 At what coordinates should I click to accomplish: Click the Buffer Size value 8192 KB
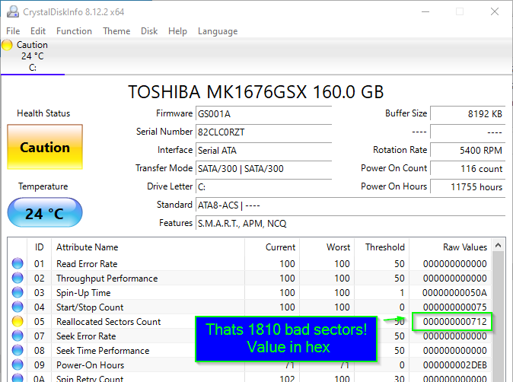point(468,114)
